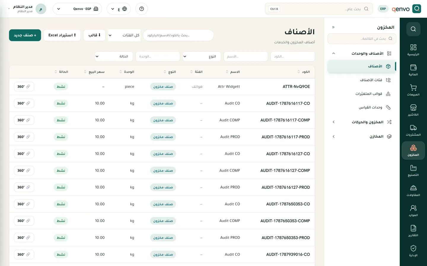The height and width of the screenshot is (266, 427).
Task: Open the Home (الرئيسية) module icon
Action: [x=413, y=50]
